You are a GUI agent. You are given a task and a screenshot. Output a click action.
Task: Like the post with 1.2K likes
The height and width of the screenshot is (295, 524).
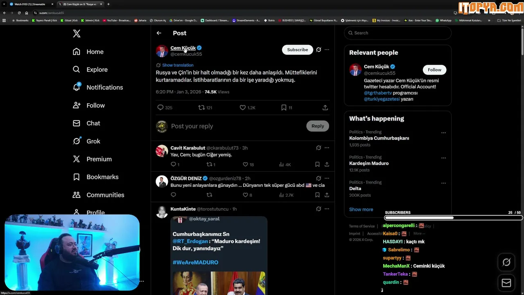242,107
